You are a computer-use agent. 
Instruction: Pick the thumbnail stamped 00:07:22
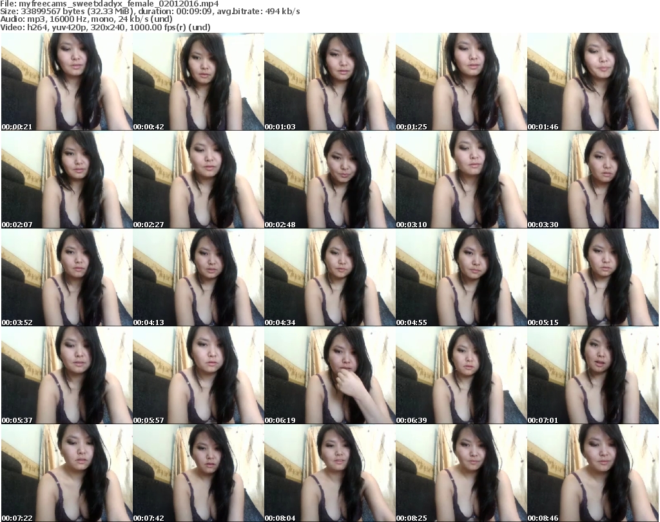pos(67,473)
